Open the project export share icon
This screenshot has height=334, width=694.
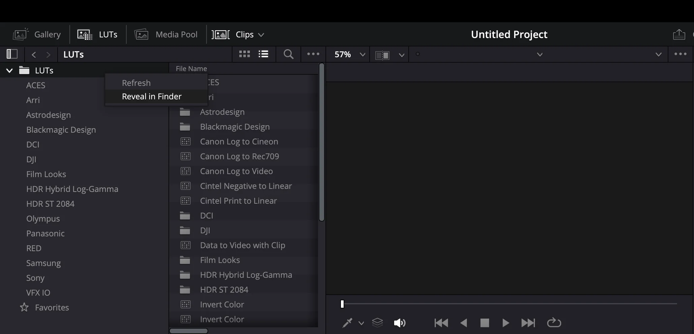[x=679, y=34]
